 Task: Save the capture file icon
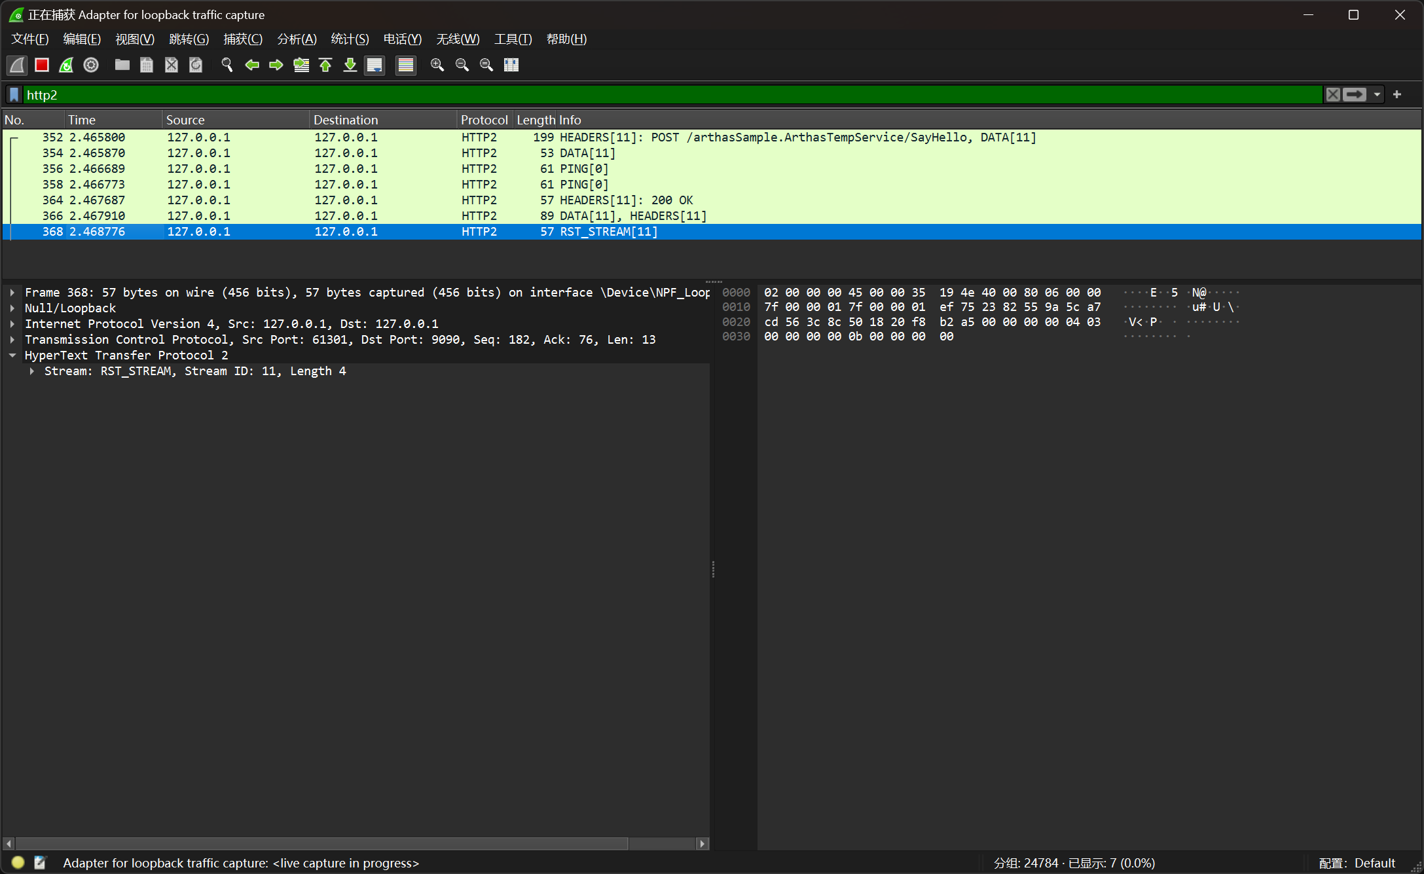147,65
